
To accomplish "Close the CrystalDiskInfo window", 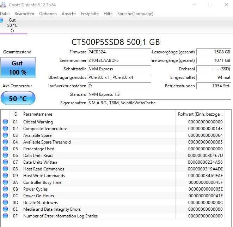I will (x=226, y=5).
